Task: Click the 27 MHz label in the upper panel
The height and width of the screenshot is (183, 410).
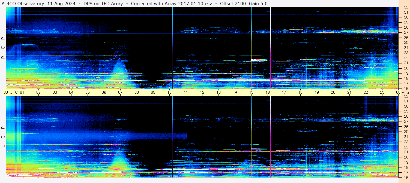Action: 406,32
